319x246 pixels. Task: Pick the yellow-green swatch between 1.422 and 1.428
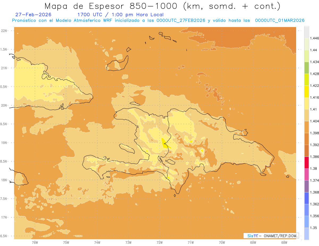307,80
